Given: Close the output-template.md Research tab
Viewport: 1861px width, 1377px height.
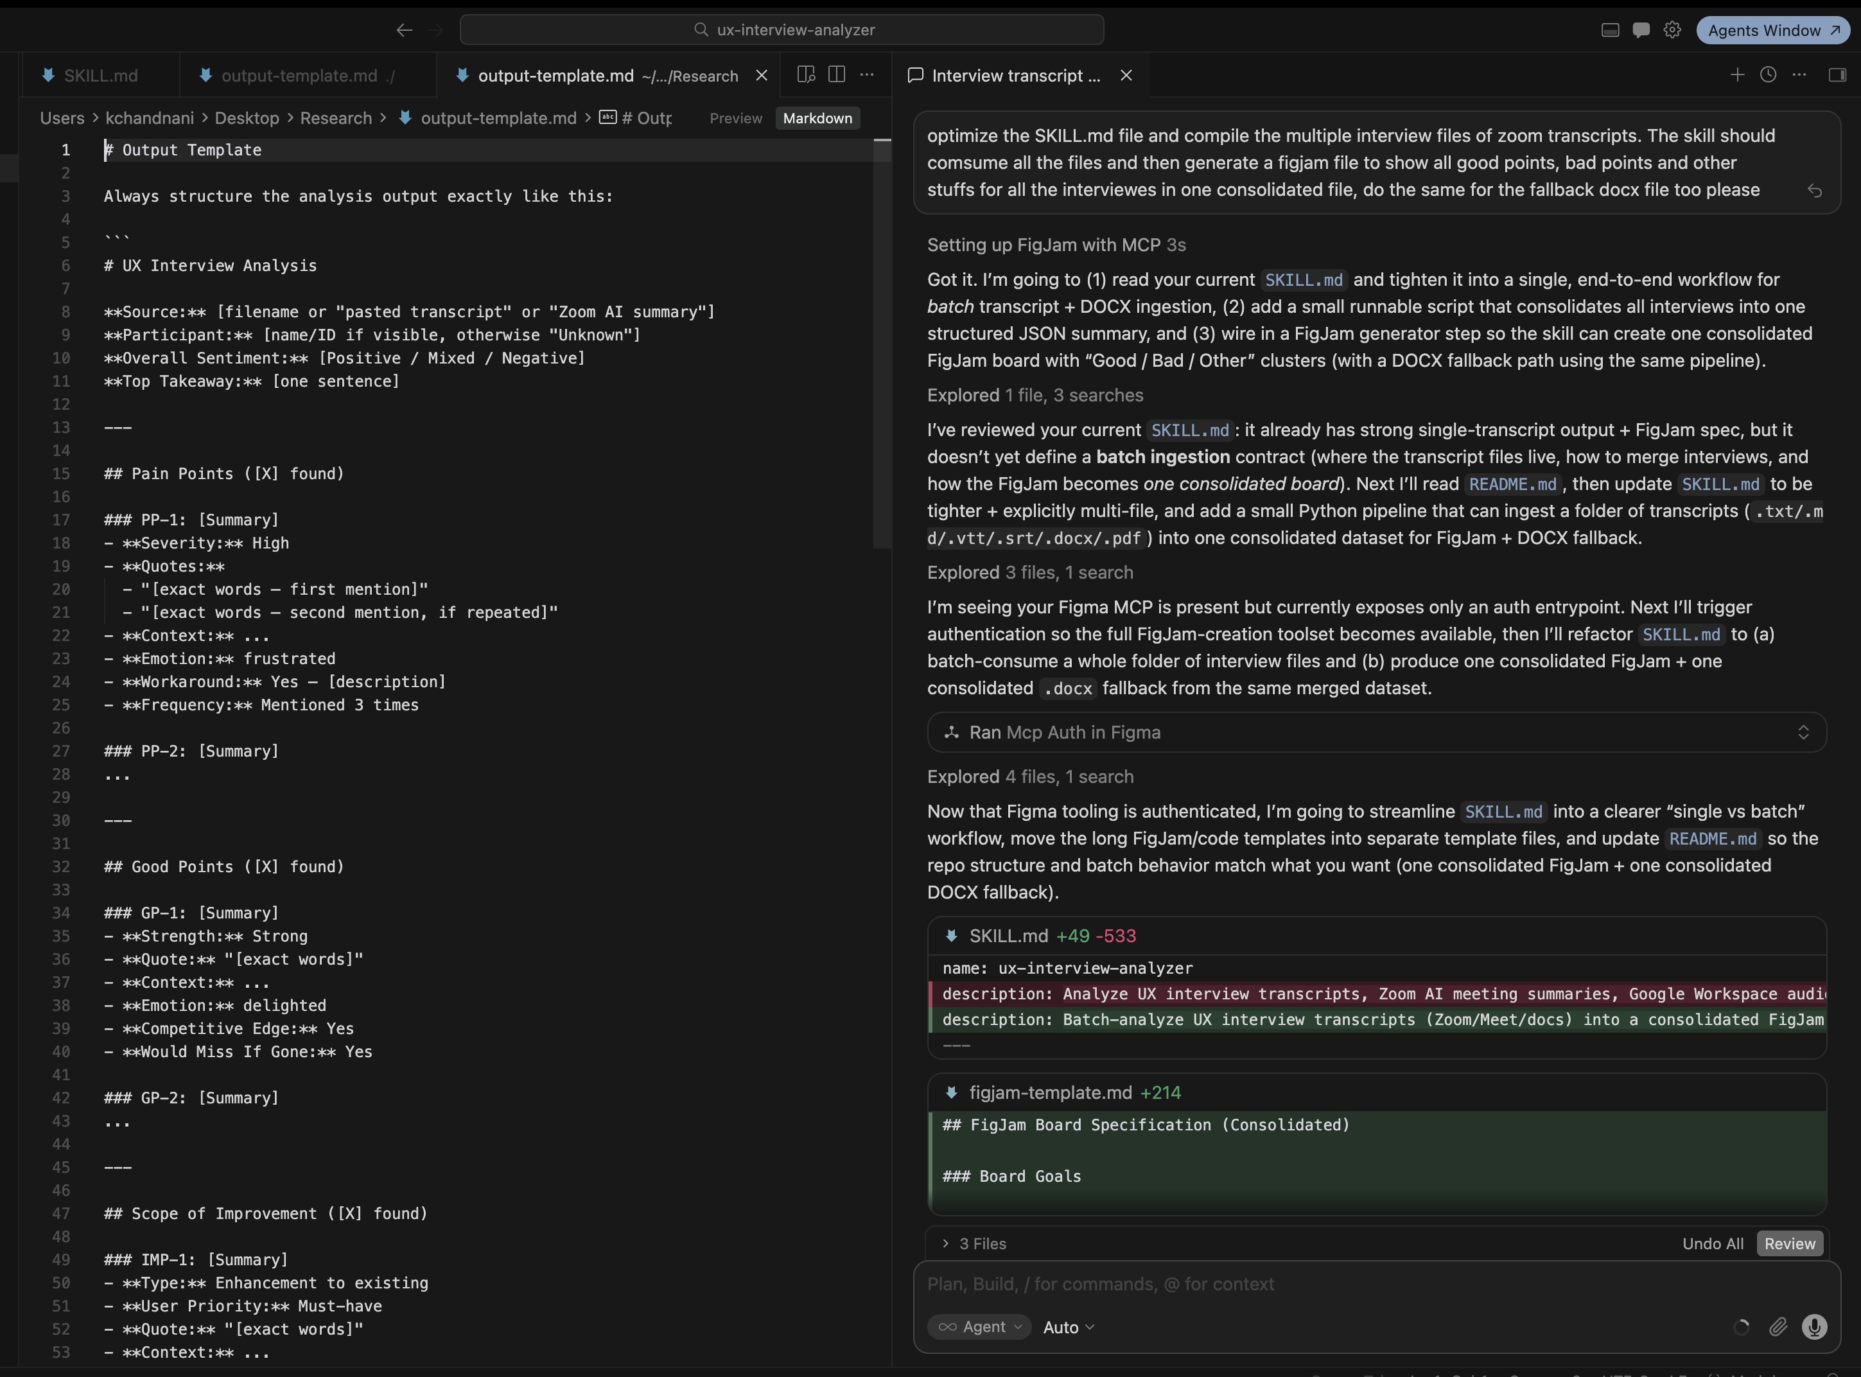Looking at the screenshot, I should click(x=761, y=76).
